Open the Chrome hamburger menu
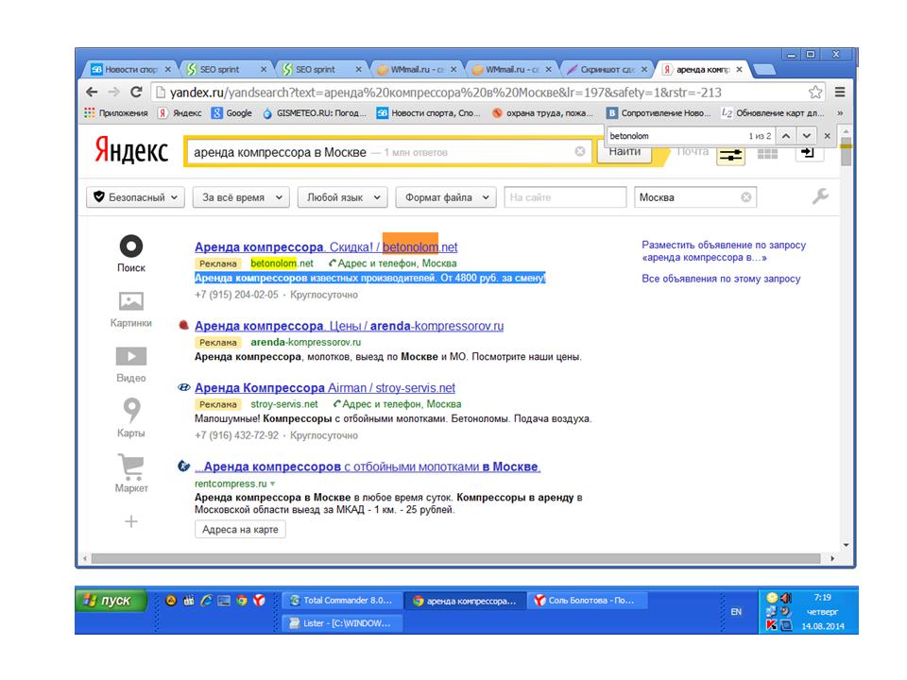The height and width of the screenshot is (680, 907). tap(840, 92)
